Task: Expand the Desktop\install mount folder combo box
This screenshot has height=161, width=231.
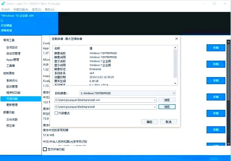Action: [x=154, y=107]
